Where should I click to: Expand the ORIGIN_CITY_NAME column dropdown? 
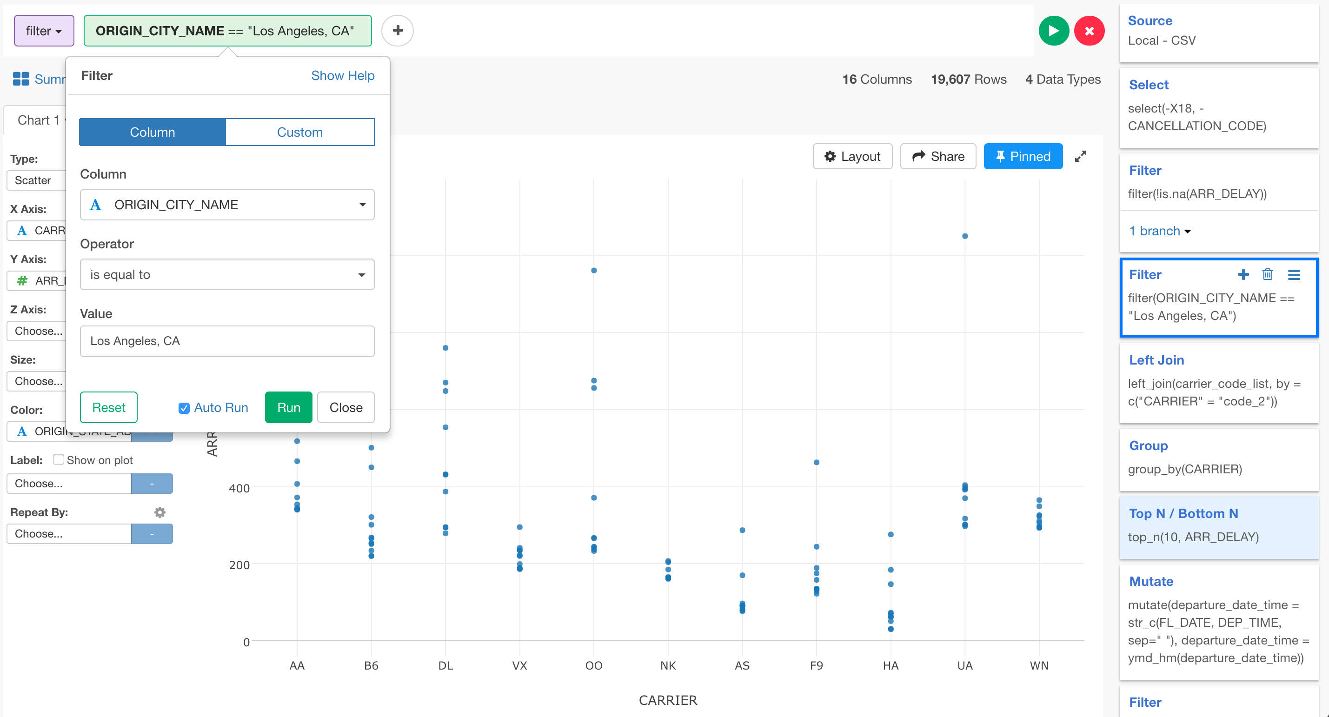pos(362,204)
